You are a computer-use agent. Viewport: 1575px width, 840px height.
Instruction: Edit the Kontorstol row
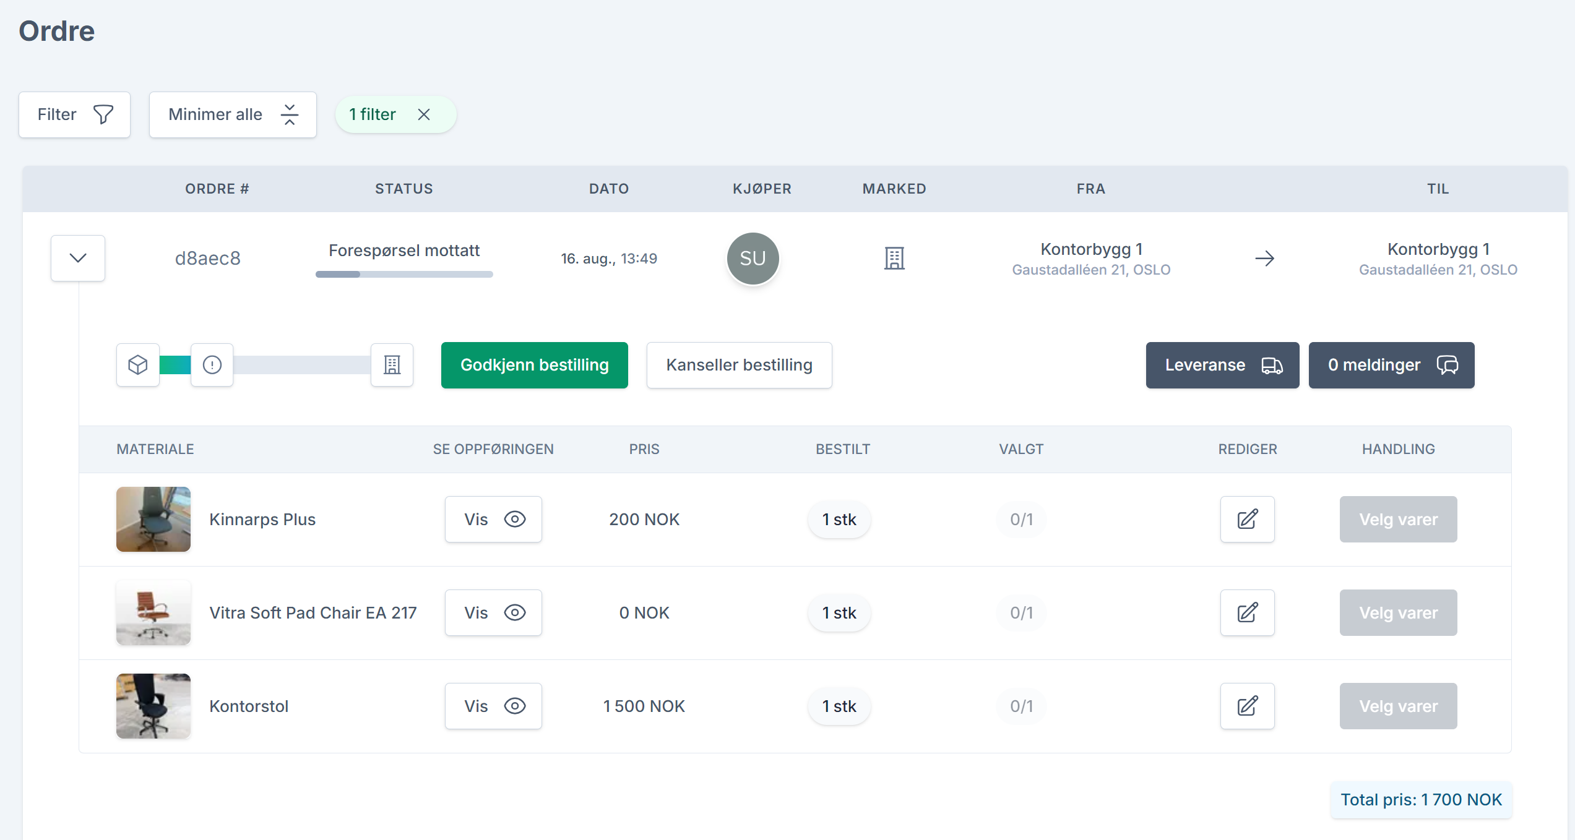pos(1247,706)
